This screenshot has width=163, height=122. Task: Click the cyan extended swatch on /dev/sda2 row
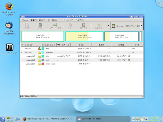pos(43,53)
